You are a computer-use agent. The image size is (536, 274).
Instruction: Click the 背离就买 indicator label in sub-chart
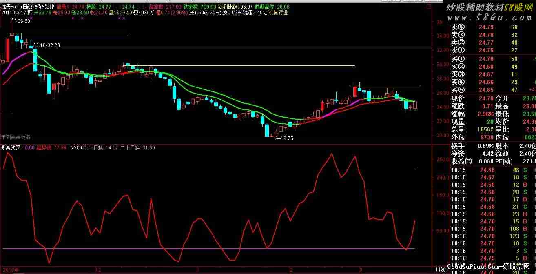(11, 148)
